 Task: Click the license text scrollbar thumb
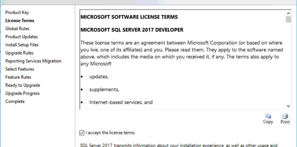pos(288,19)
